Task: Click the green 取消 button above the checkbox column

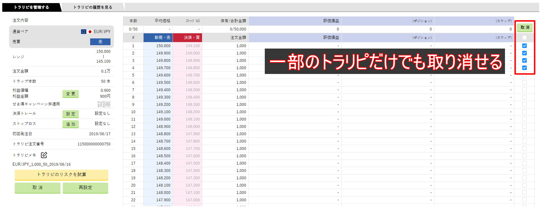Action: pos(525,27)
